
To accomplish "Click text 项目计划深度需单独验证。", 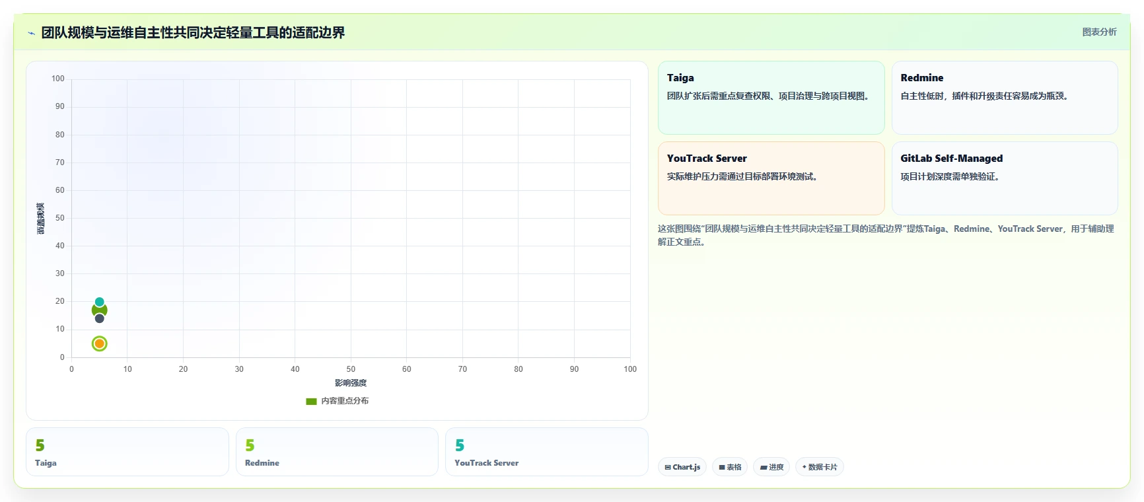I will [x=951, y=176].
